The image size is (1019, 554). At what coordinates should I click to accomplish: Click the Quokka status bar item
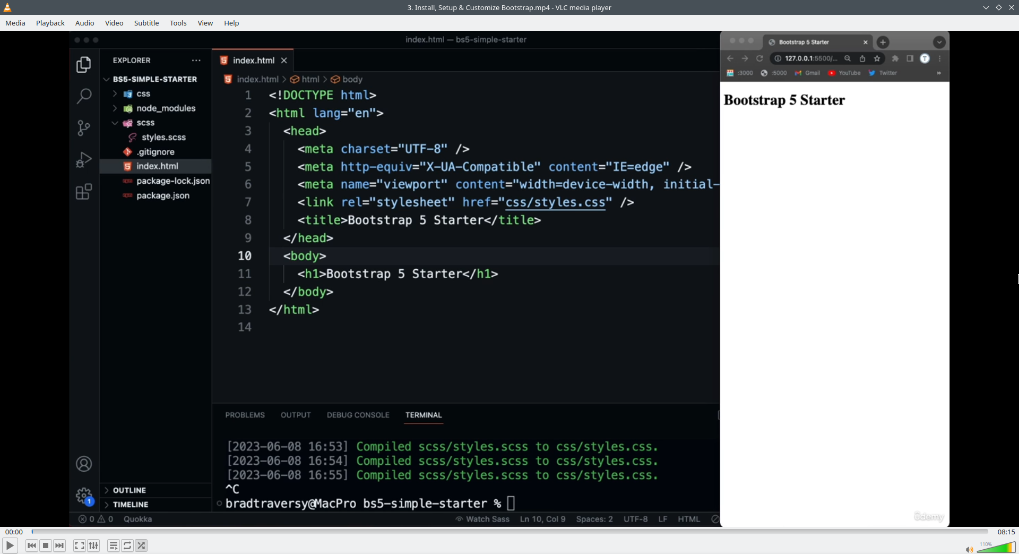point(138,519)
